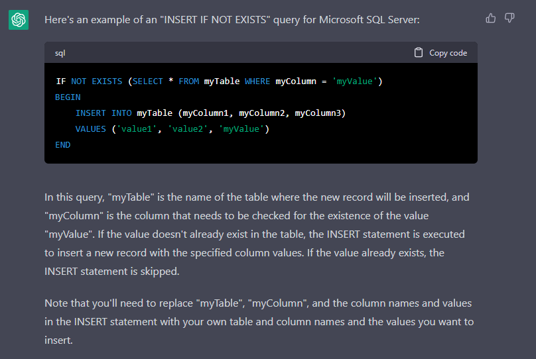
Task: Click the VALUES keyword in code
Action: (91, 129)
